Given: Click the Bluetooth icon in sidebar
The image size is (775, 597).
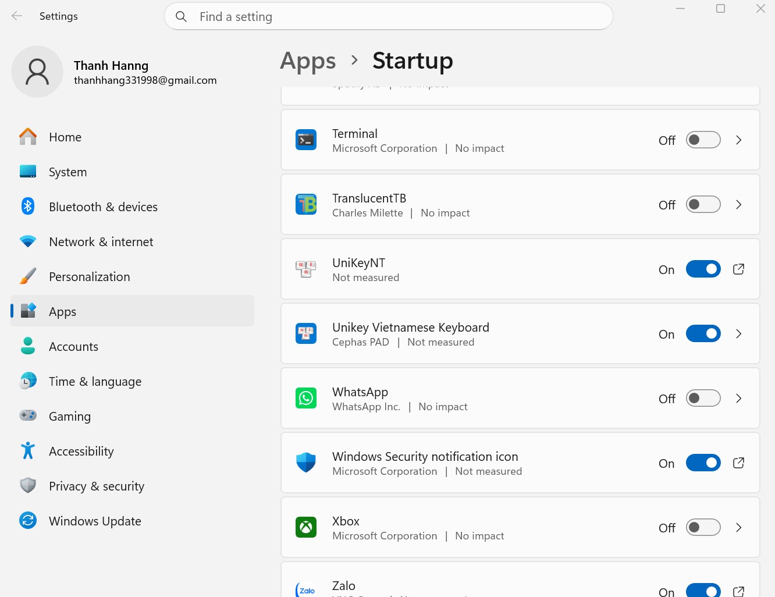Looking at the screenshot, I should 28,207.
